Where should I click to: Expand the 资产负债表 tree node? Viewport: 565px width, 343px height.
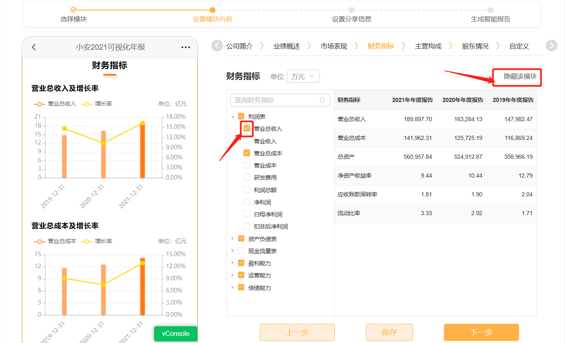233,239
